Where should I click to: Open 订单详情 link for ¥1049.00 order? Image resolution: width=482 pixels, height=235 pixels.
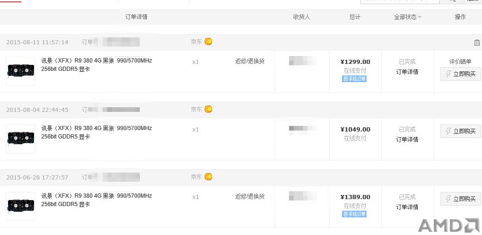coord(407,139)
